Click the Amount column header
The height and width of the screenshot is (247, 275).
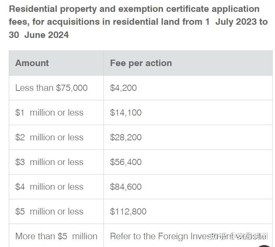pyautogui.click(x=32, y=63)
